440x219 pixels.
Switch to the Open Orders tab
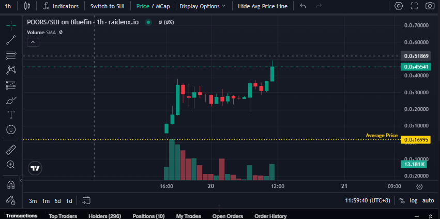point(227,216)
